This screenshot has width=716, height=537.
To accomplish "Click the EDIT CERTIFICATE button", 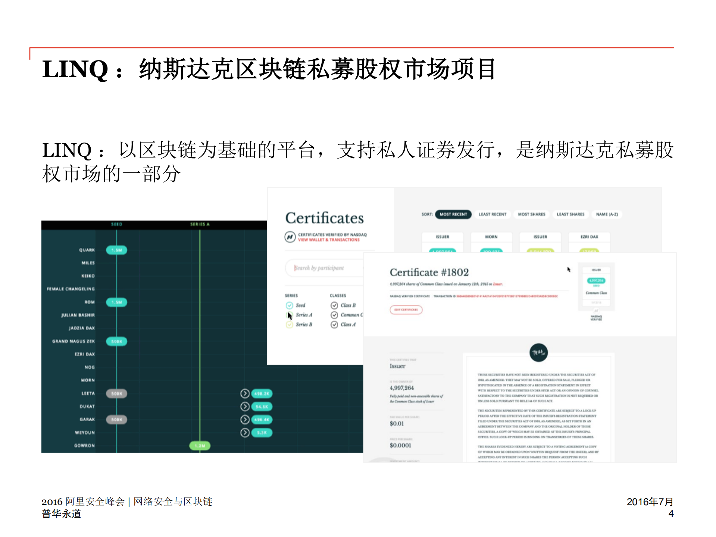I will [406, 310].
